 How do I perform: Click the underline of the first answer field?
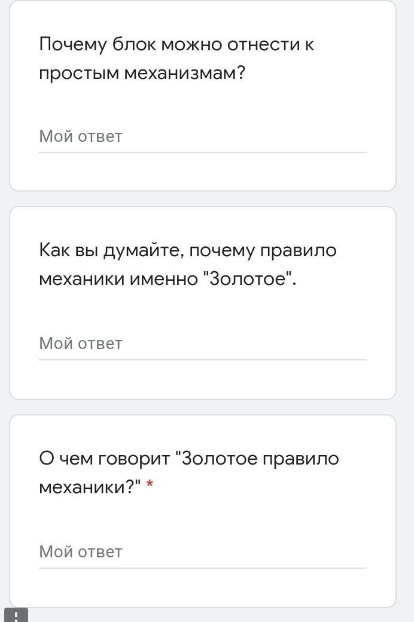click(x=203, y=152)
